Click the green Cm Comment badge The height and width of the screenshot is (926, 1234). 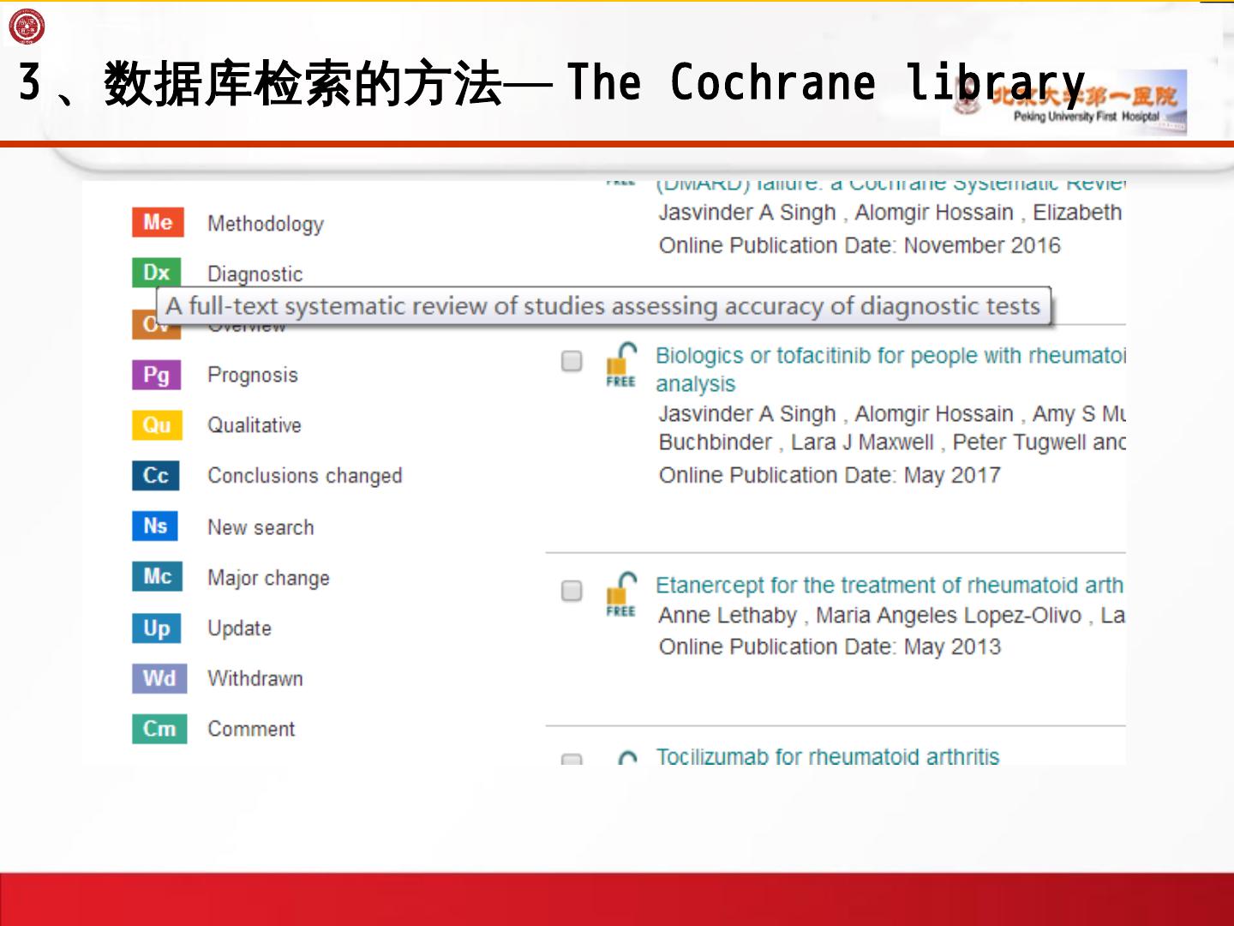159,729
